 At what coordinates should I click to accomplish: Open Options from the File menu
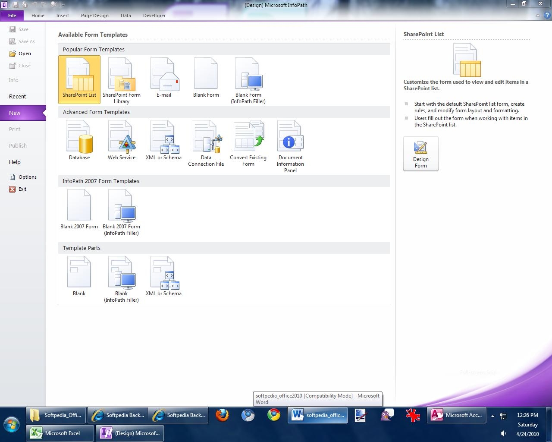[x=27, y=177]
